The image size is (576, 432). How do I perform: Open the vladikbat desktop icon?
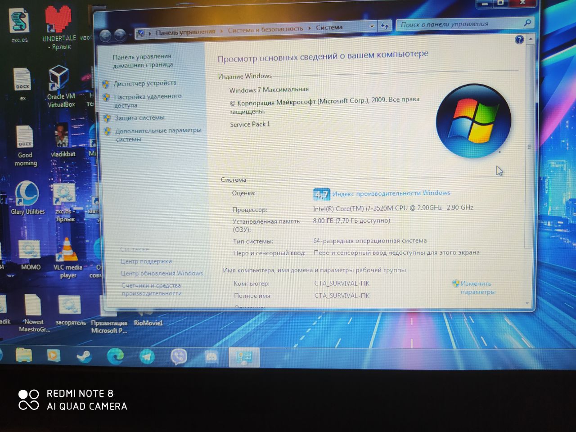(63, 141)
